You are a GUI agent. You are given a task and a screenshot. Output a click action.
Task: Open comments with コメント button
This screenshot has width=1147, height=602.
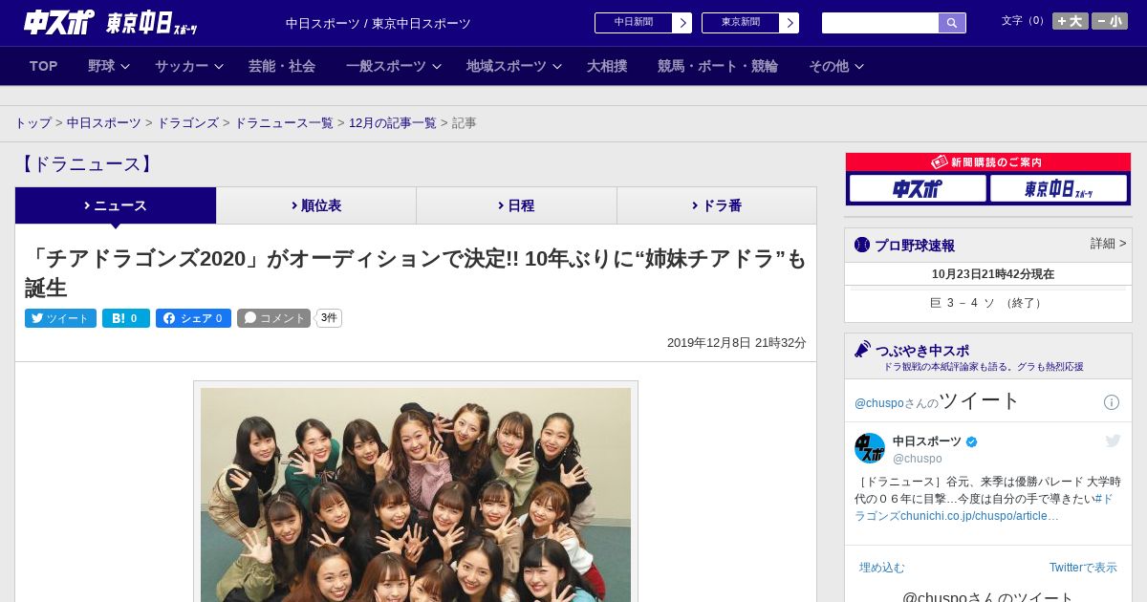tap(273, 318)
